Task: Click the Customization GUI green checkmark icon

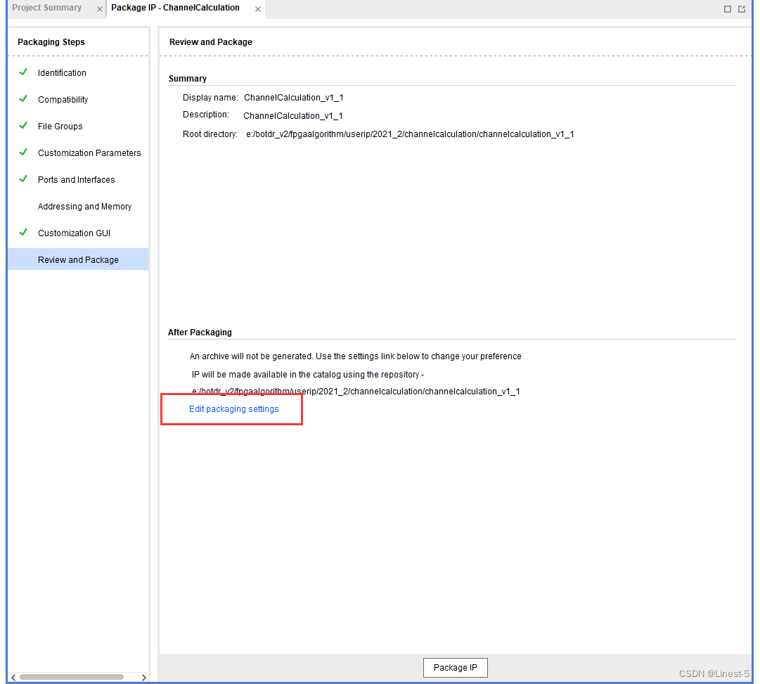Action: pos(22,232)
